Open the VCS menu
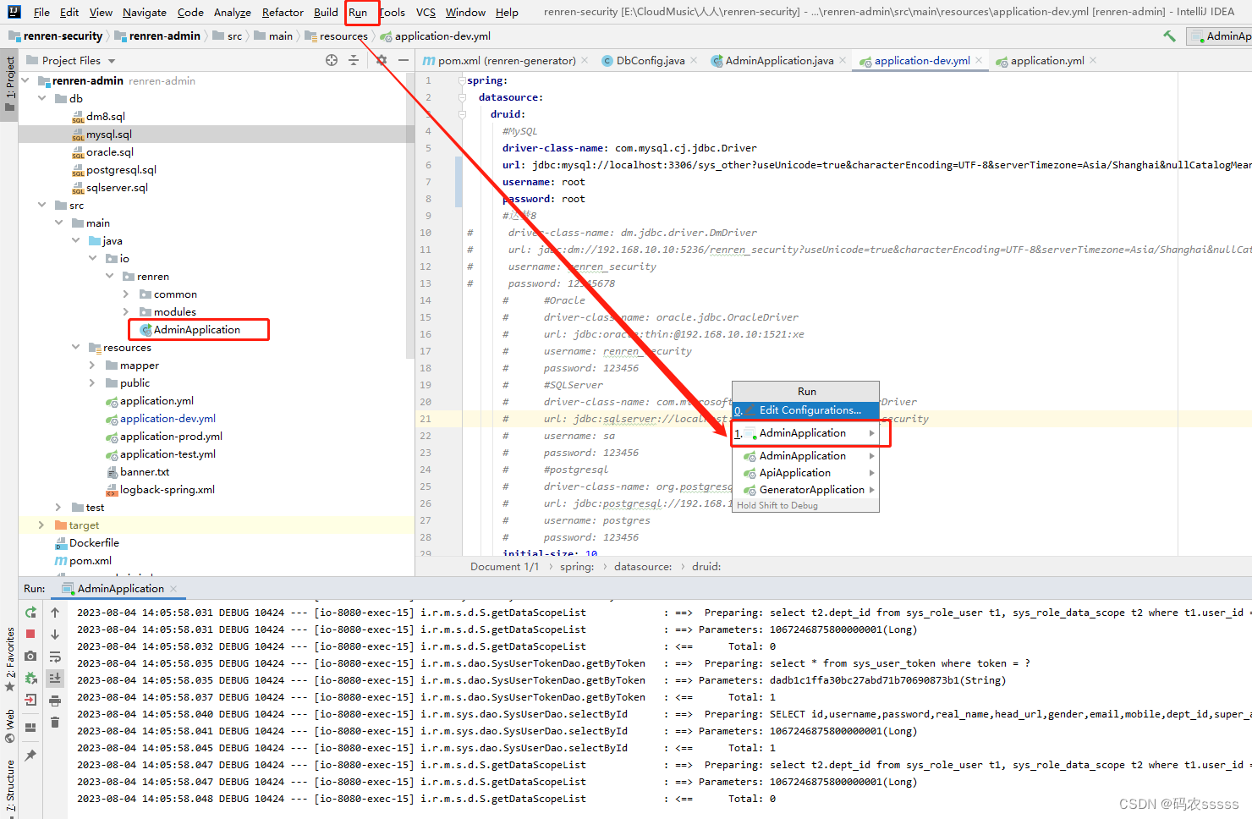Viewport: 1252px width, 819px height. (x=426, y=12)
